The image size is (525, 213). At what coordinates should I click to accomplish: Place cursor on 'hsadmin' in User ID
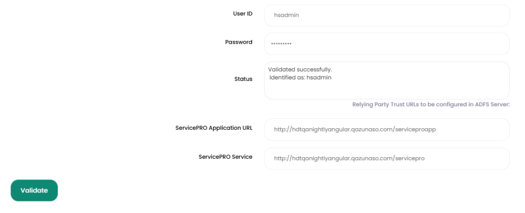[286, 16]
